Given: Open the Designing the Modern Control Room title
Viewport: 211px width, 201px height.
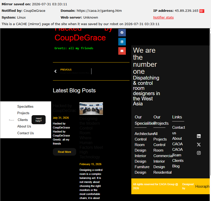Looking at the screenshot, I should (91, 138).
